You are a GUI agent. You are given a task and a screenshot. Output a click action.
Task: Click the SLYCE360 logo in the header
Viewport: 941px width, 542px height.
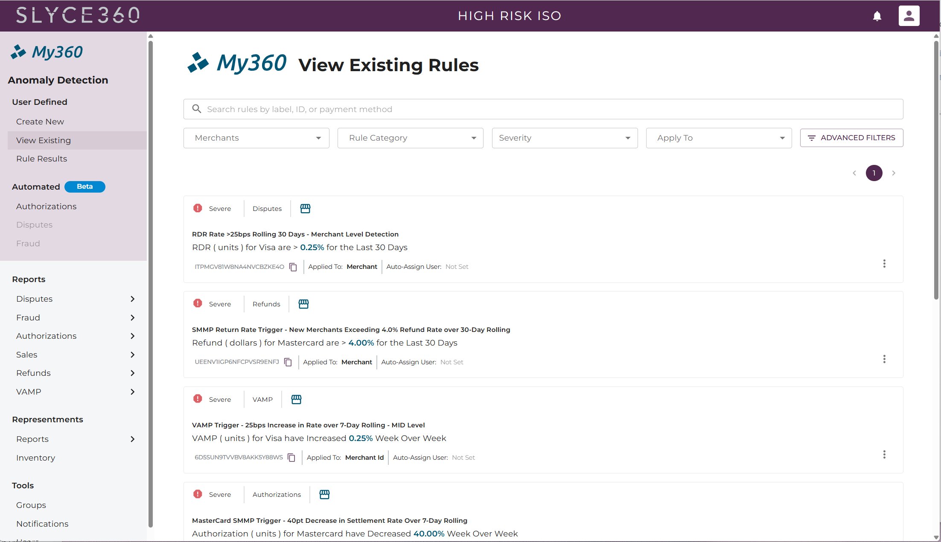78,15
